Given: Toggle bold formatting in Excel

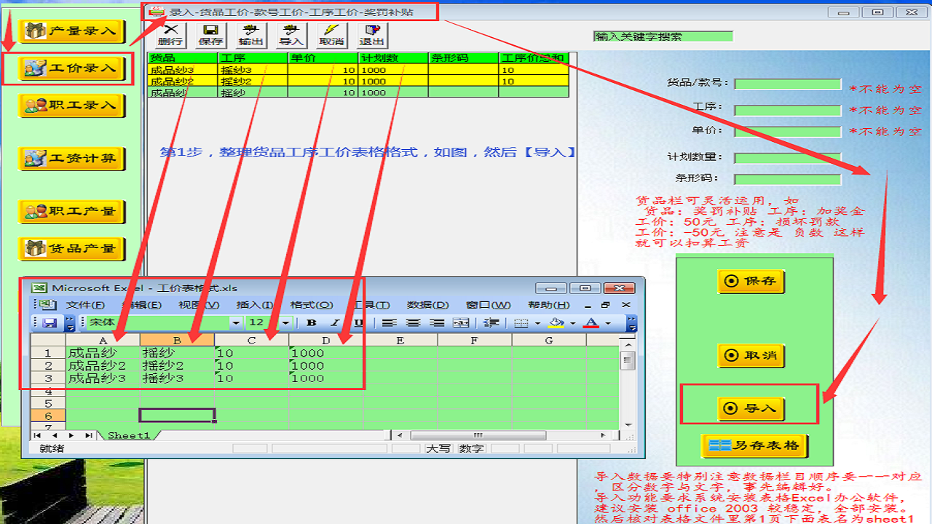Looking at the screenshot, I should (x=312, y=322).
